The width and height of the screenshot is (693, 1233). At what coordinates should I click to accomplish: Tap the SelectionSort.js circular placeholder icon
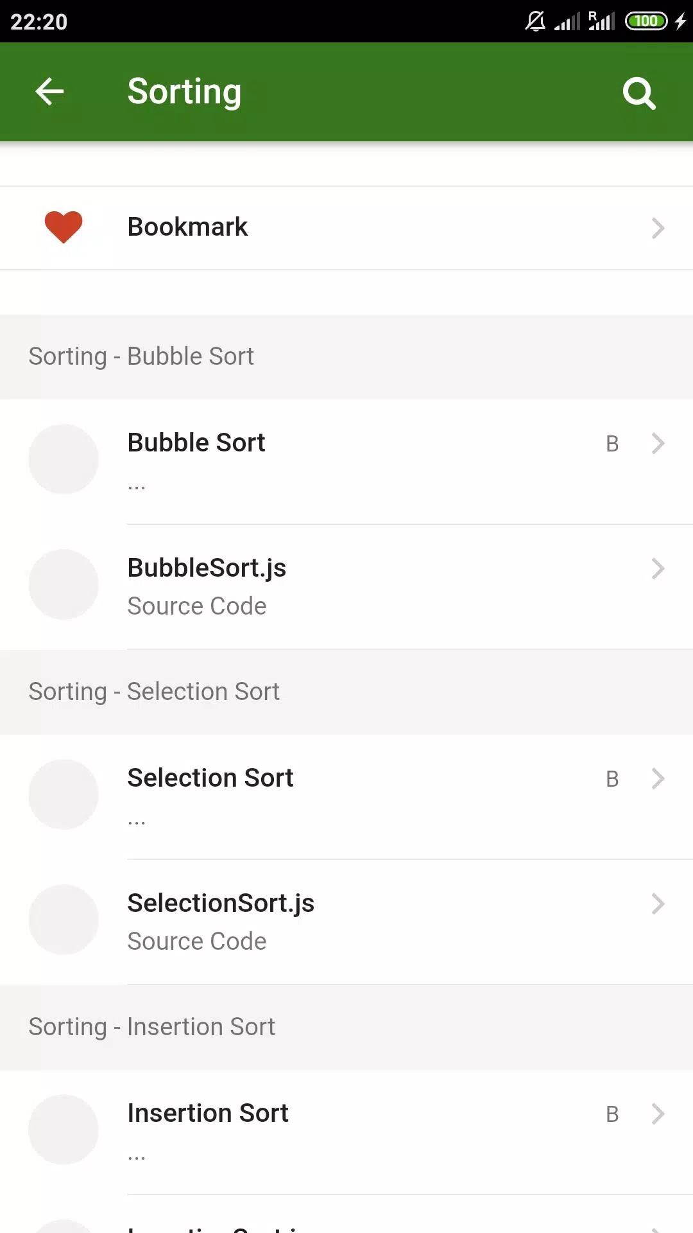[64, 920]
